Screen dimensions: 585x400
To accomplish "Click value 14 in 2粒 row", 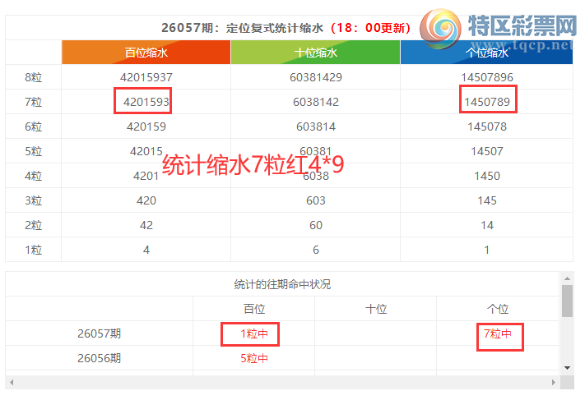I will pyautogui.click(x=487, y=225).
